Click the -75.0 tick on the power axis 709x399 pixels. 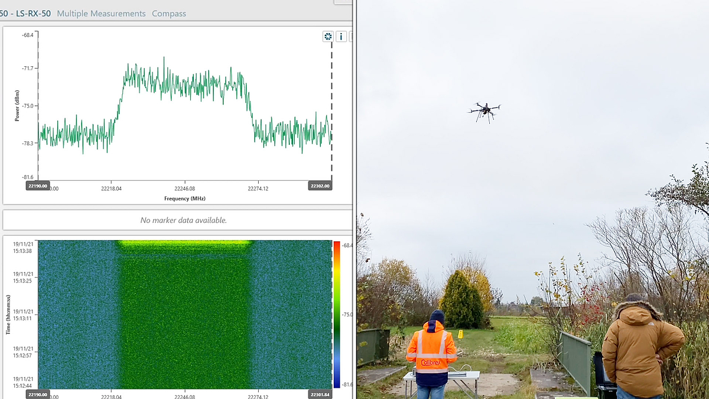pos(29,106)
